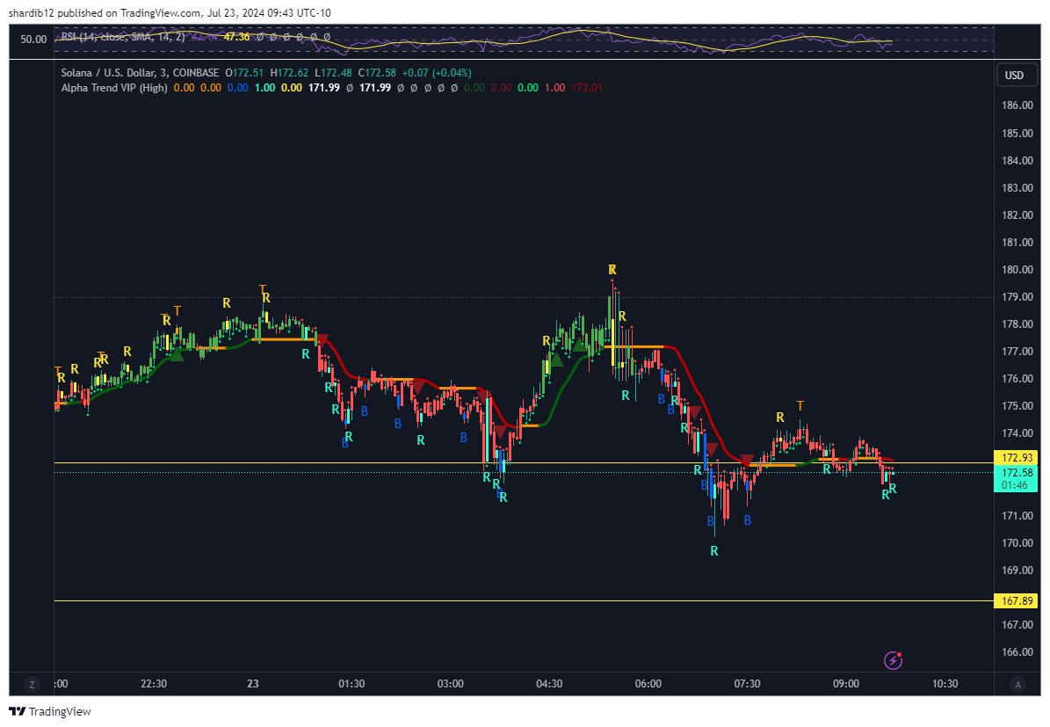Select the RSI (14, close, SMA, 14, 2) legend

pyautogui.click(x=122, y=37)
